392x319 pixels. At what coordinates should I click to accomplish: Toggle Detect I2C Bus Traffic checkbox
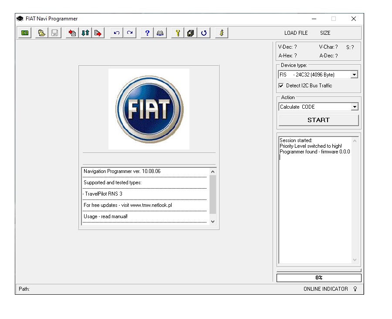tap(281, 86)
